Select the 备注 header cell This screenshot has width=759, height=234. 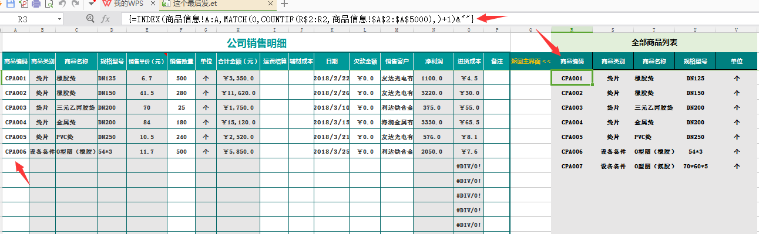(x=497, y=60)
